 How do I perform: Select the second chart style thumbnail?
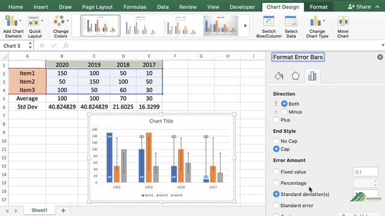(140, 26)
